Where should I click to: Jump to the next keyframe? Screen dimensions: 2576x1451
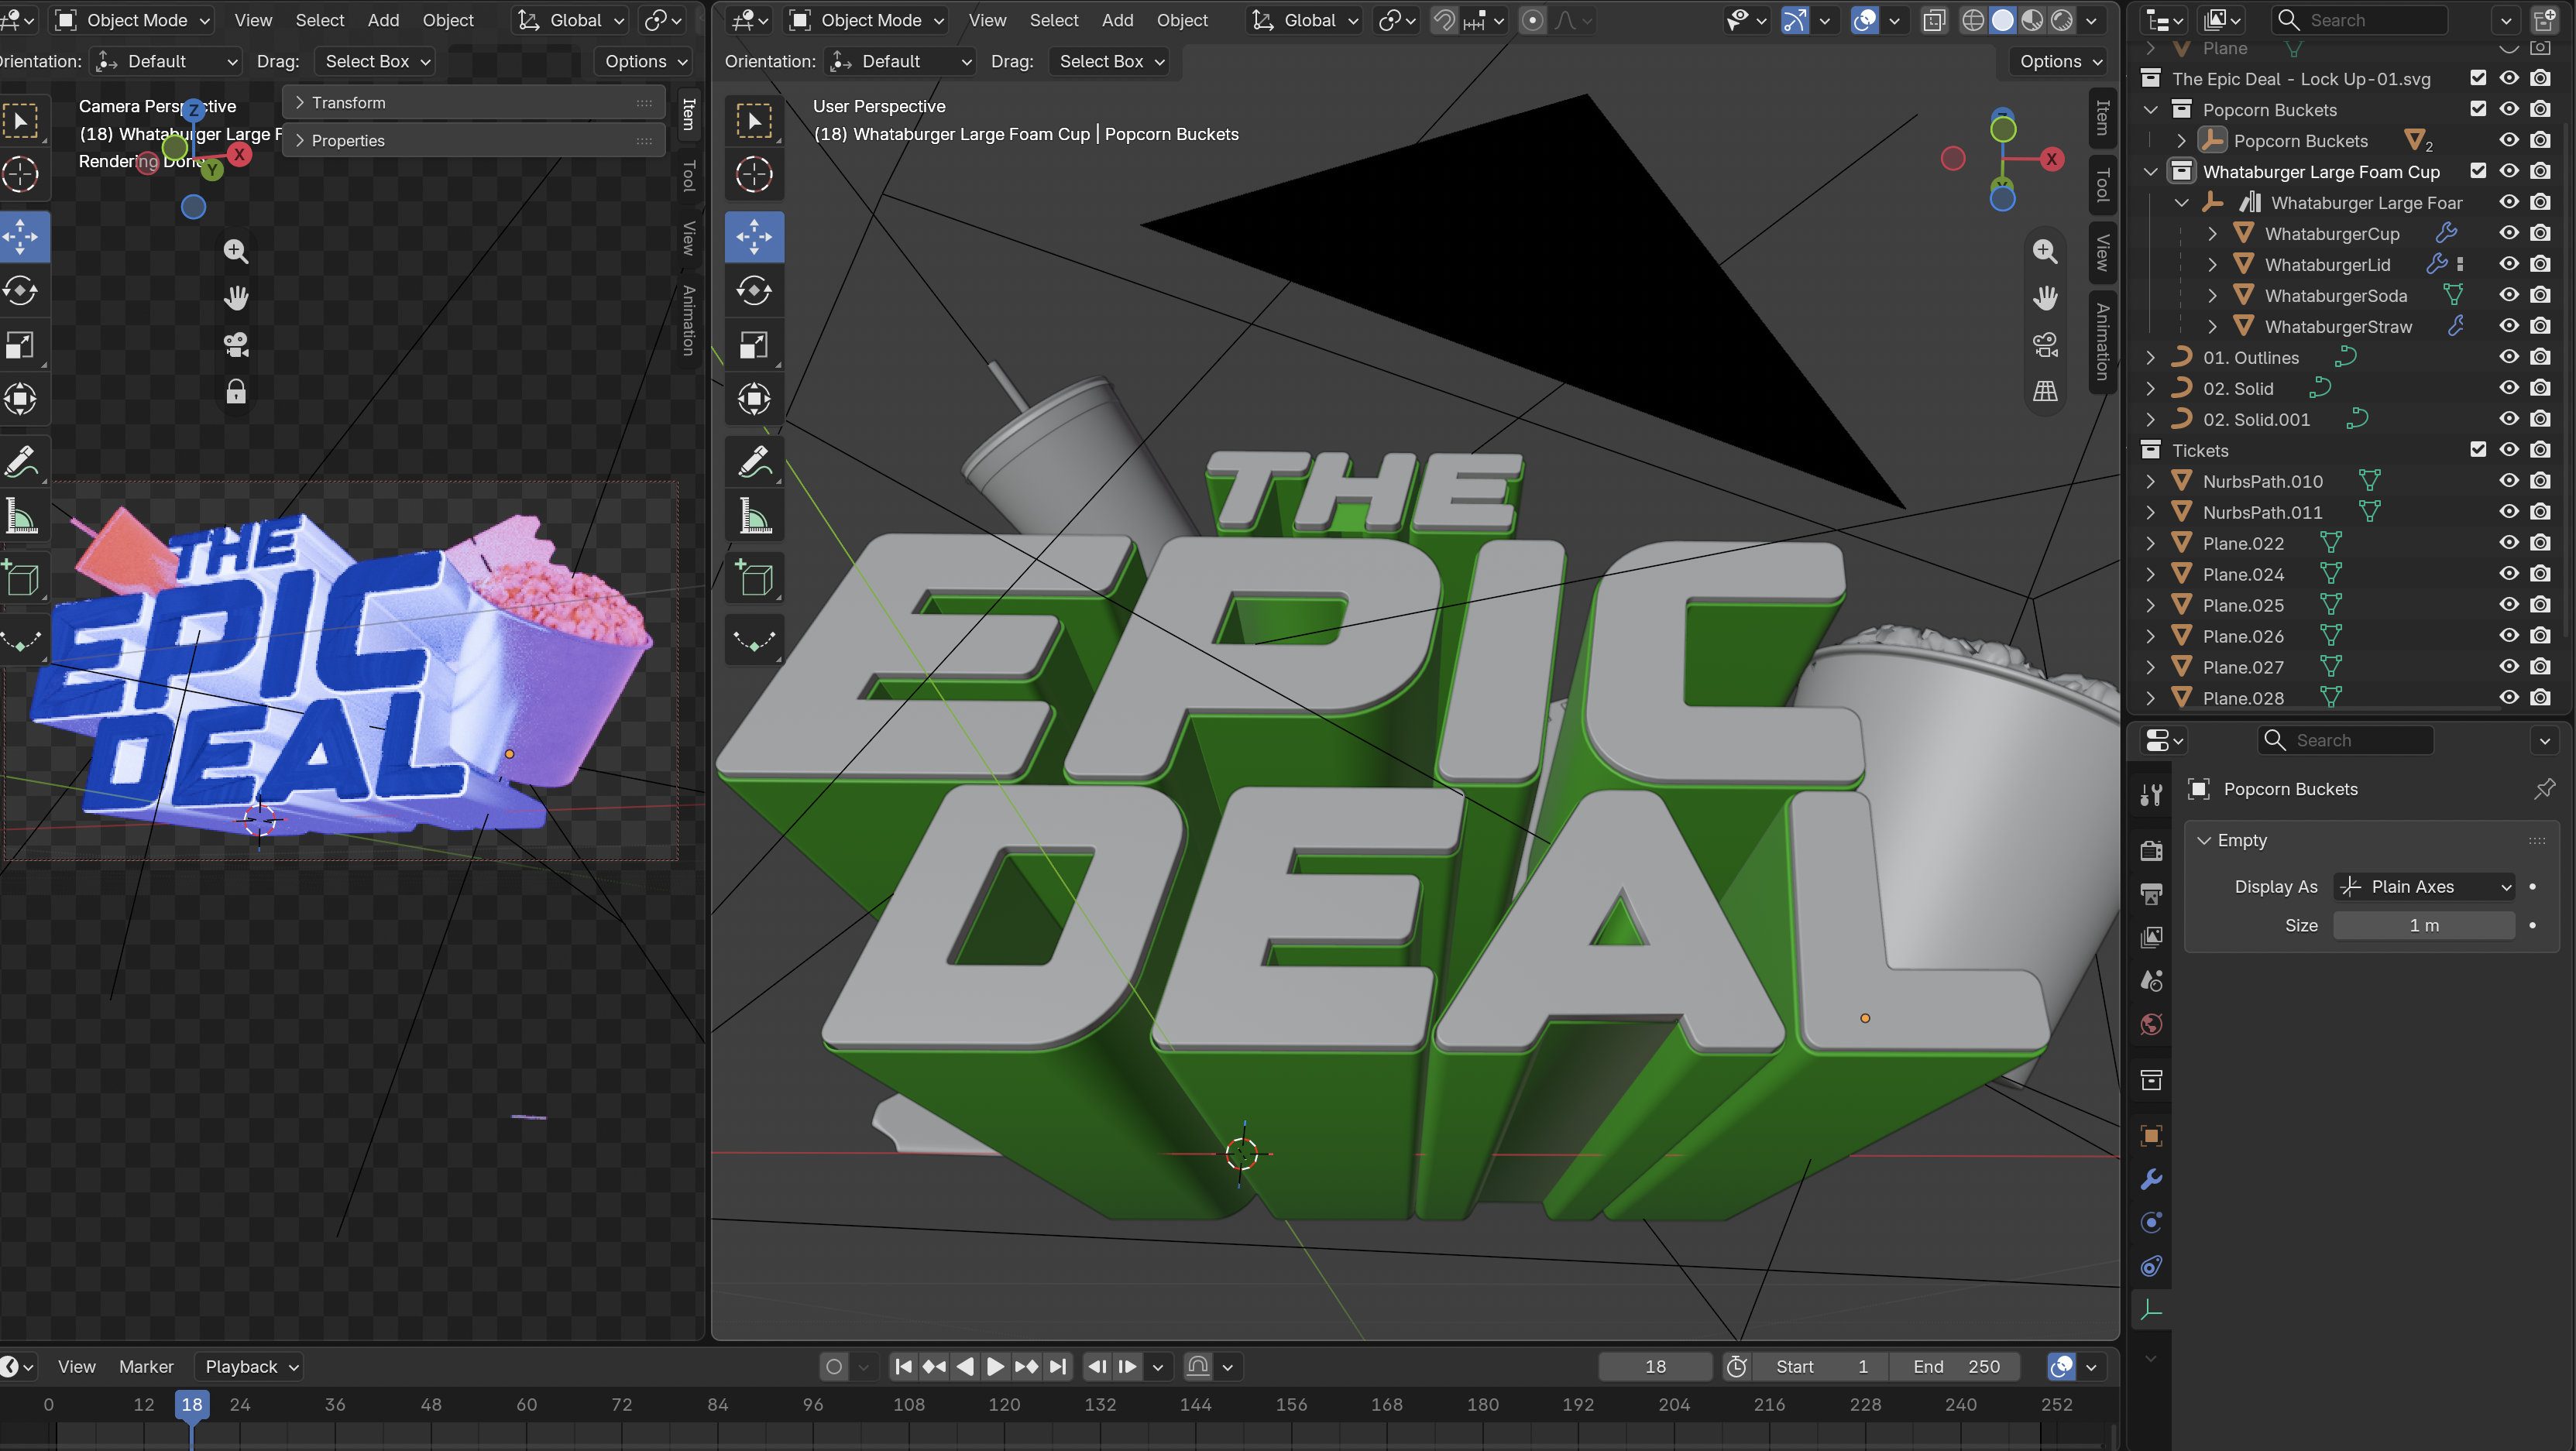1026,1367
